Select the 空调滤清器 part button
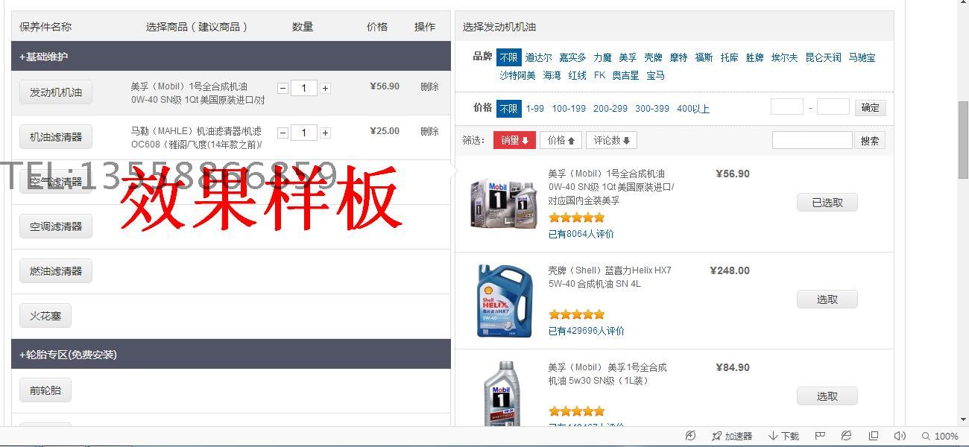 point(56,226)
